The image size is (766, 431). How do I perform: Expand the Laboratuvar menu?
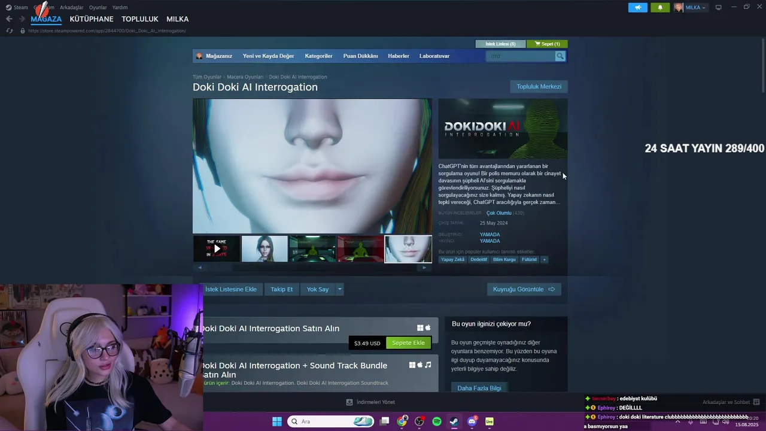[434, 56]
